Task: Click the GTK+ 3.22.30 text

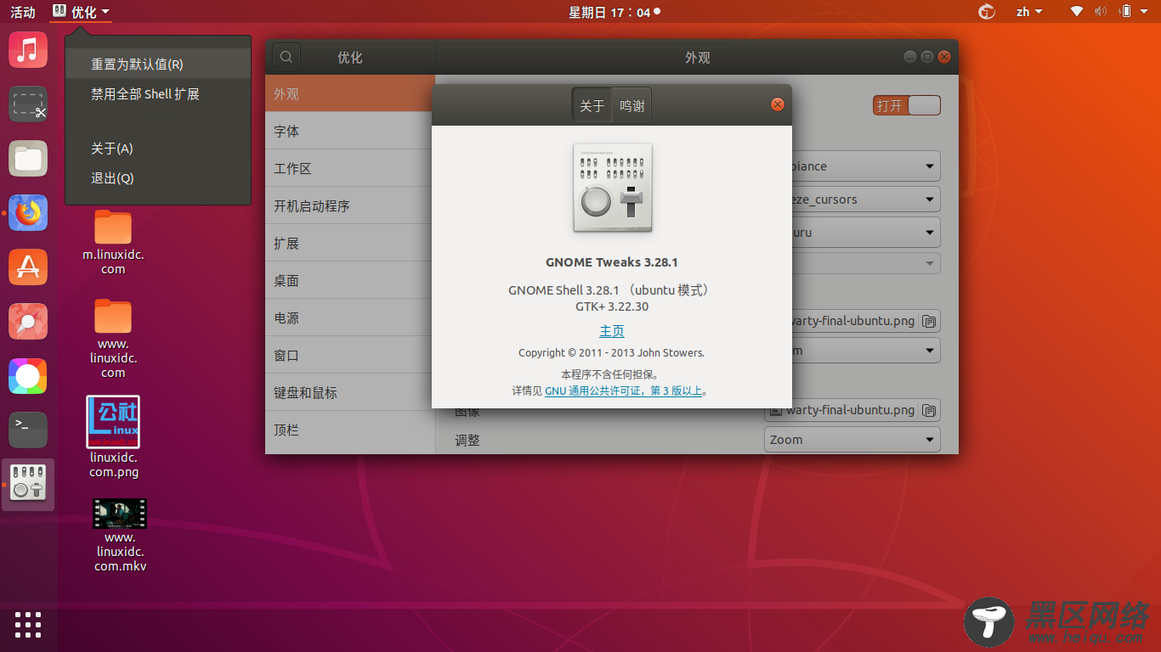Action: pyautogui.click(x=612, y=306)
